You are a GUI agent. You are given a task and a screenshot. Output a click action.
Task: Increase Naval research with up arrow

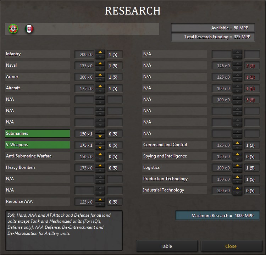(x=100, y=63)
